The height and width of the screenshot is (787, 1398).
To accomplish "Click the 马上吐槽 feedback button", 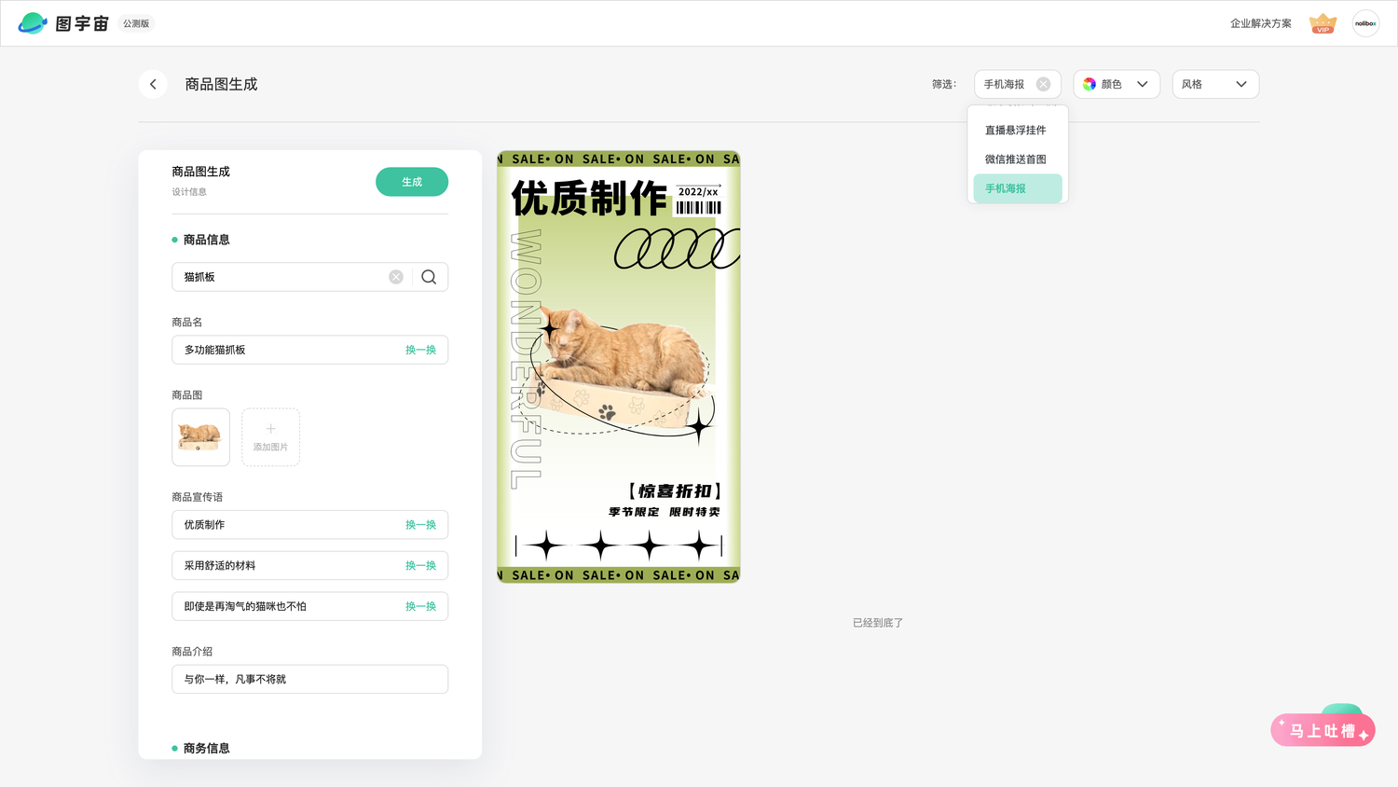I will 1323,730.
